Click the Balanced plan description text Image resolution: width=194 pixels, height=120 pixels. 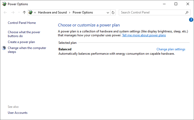pyautogui.click(x=116, y=54)
